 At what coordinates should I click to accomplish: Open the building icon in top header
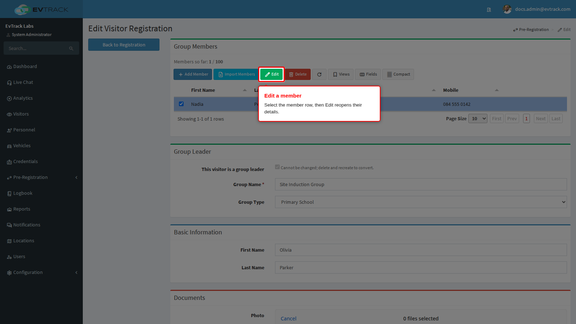point(489,10)
